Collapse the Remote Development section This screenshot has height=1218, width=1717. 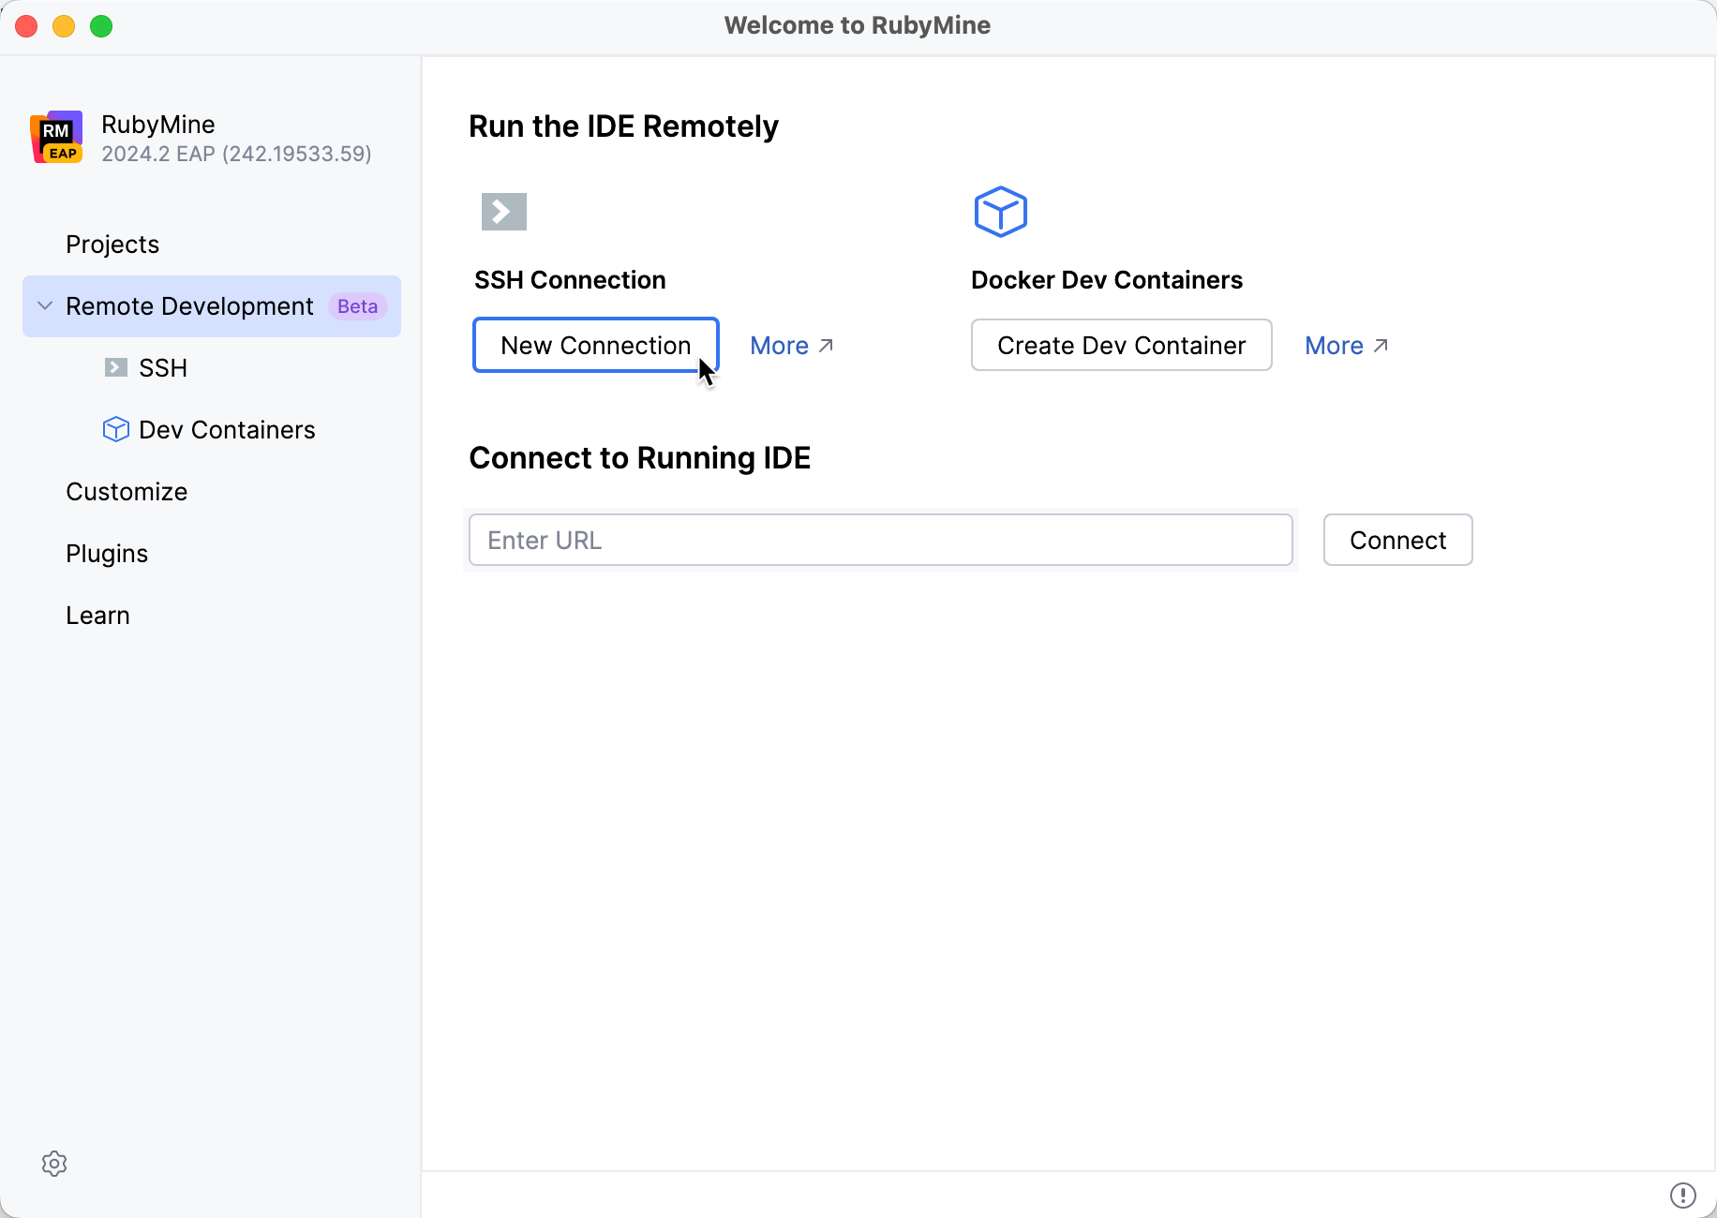click(x=43, y=305)
